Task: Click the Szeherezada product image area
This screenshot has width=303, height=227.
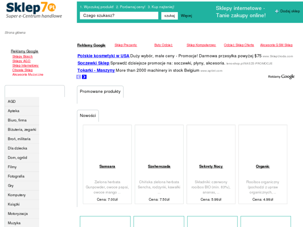Action: pos(159,144)
